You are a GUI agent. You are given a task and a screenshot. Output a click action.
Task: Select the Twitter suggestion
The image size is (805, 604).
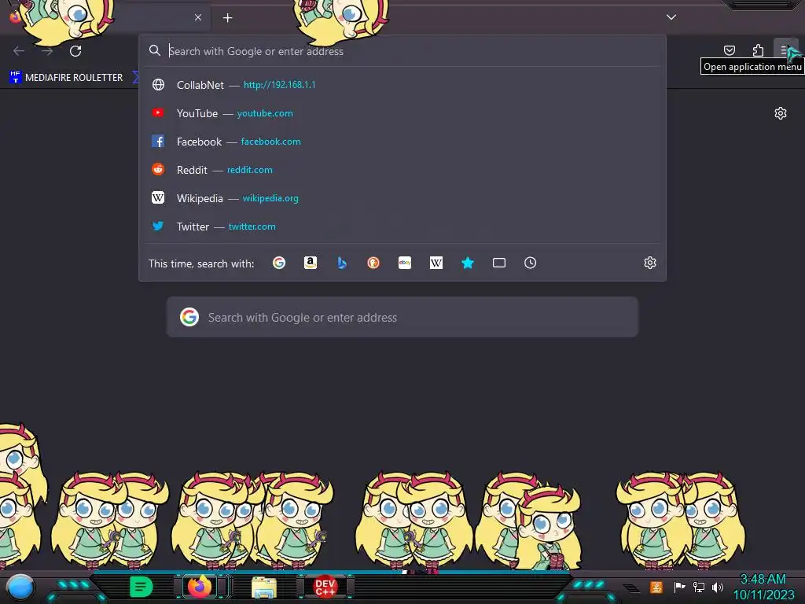click(402, 226)
